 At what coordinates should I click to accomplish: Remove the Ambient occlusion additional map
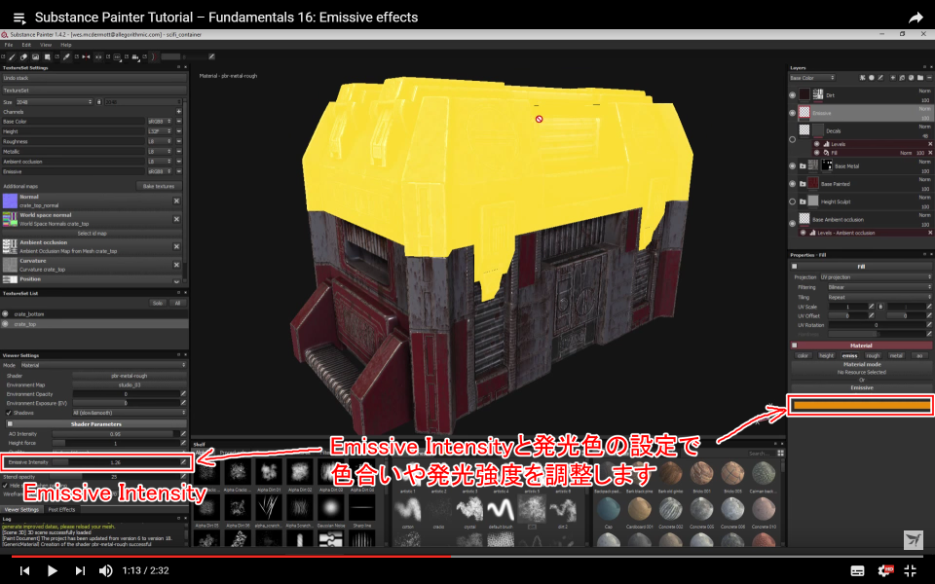(x=176, y=246)
